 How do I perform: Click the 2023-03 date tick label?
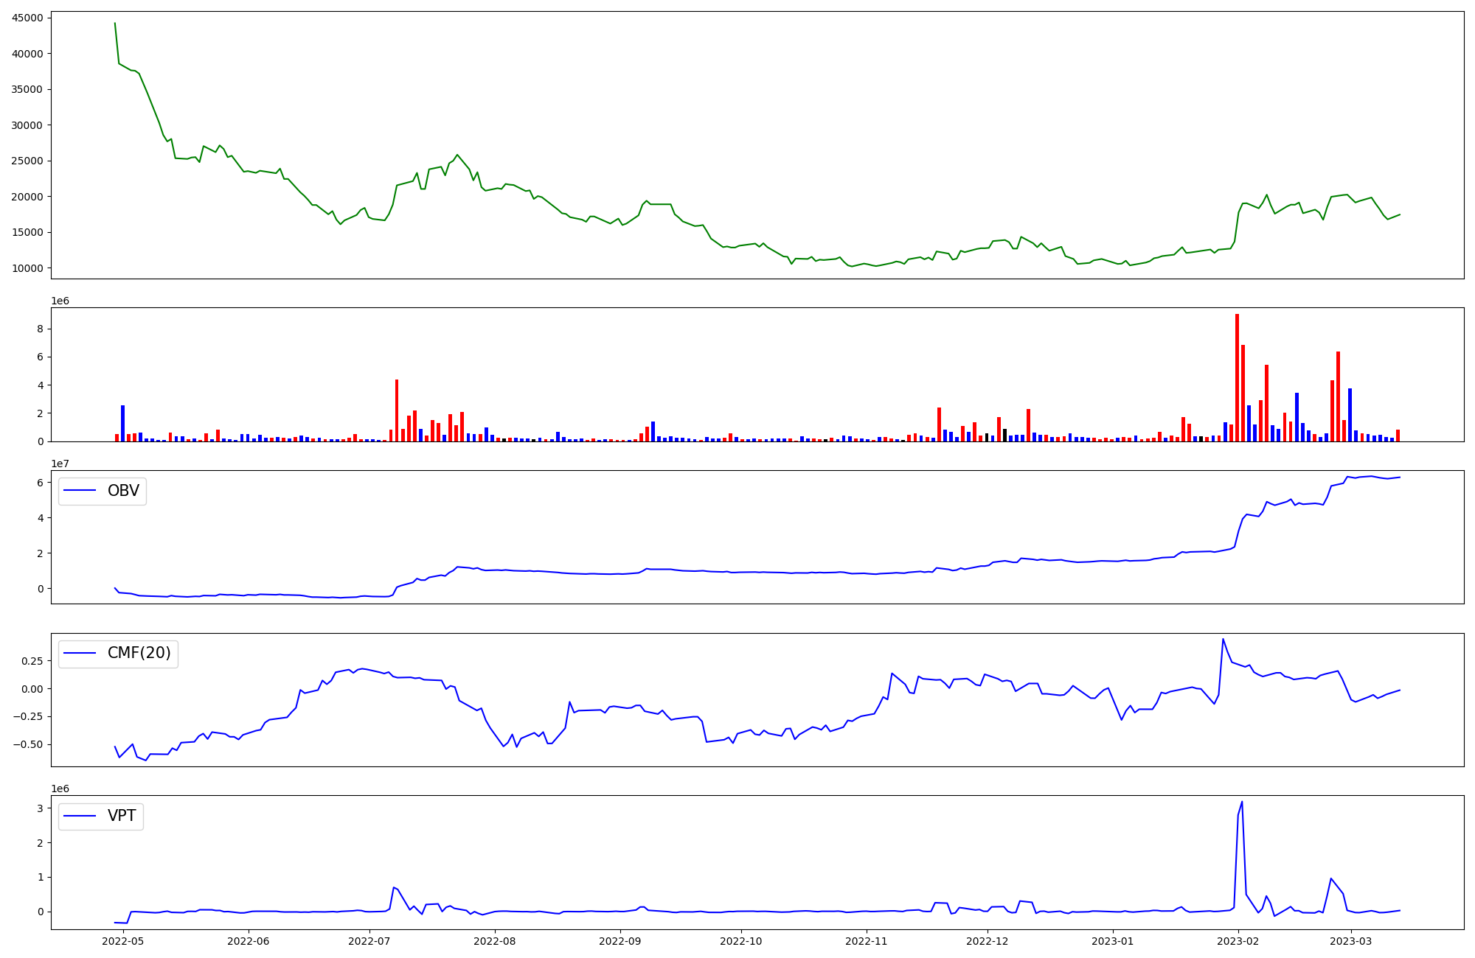(1352, 941)
